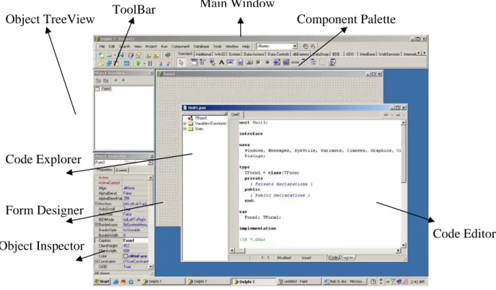Switch to Bab II.doc Word on taskbar
The image size is (496, 290).
[345, 281]
